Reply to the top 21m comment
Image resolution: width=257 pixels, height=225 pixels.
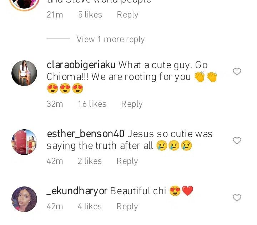point(127,15)
